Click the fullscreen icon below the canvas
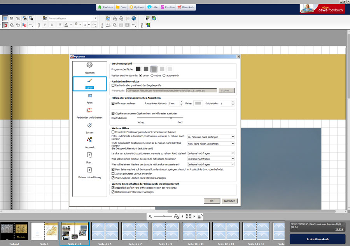This screenshot has height=246, width=350. 188,216
